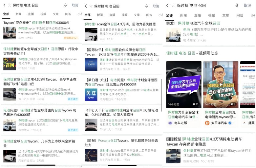Click the search field on the leftmost screen

pos(36,5)
